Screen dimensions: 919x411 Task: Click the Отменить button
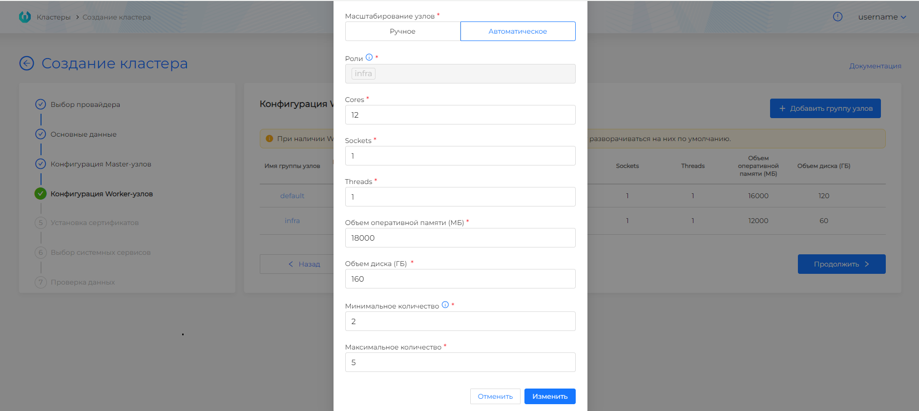(495, 396)
